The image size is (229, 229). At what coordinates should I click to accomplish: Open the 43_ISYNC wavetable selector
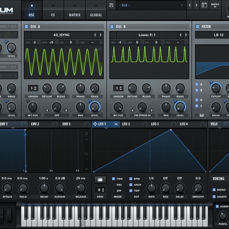point(61,35)
